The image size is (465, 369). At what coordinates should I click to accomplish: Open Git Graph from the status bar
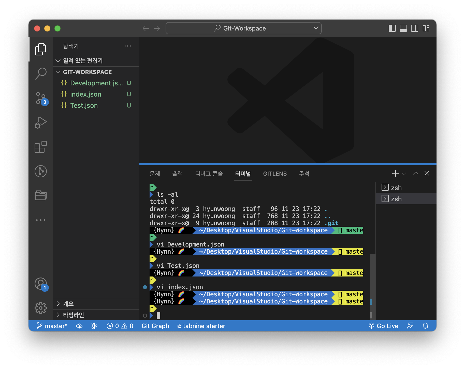[155, 326]
